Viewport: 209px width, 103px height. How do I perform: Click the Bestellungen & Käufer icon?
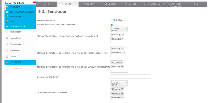[7, 12]
